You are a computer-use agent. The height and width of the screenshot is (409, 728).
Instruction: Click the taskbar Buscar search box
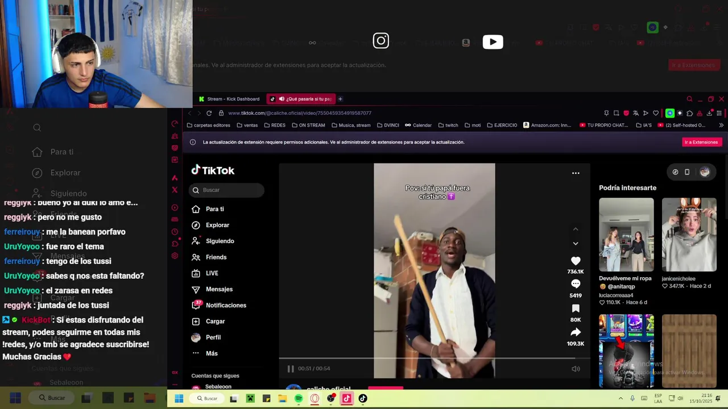207,399
